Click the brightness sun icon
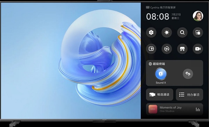Viewport: 209px width, 127px height. pyautogui.click(x=167, y=32)
